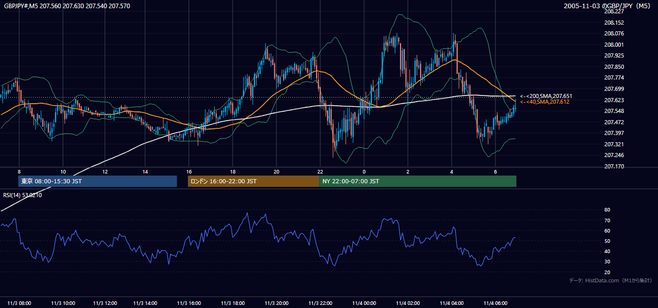Click hour tick 18 under the price chart
658x308 pixels.
(233, 171)
